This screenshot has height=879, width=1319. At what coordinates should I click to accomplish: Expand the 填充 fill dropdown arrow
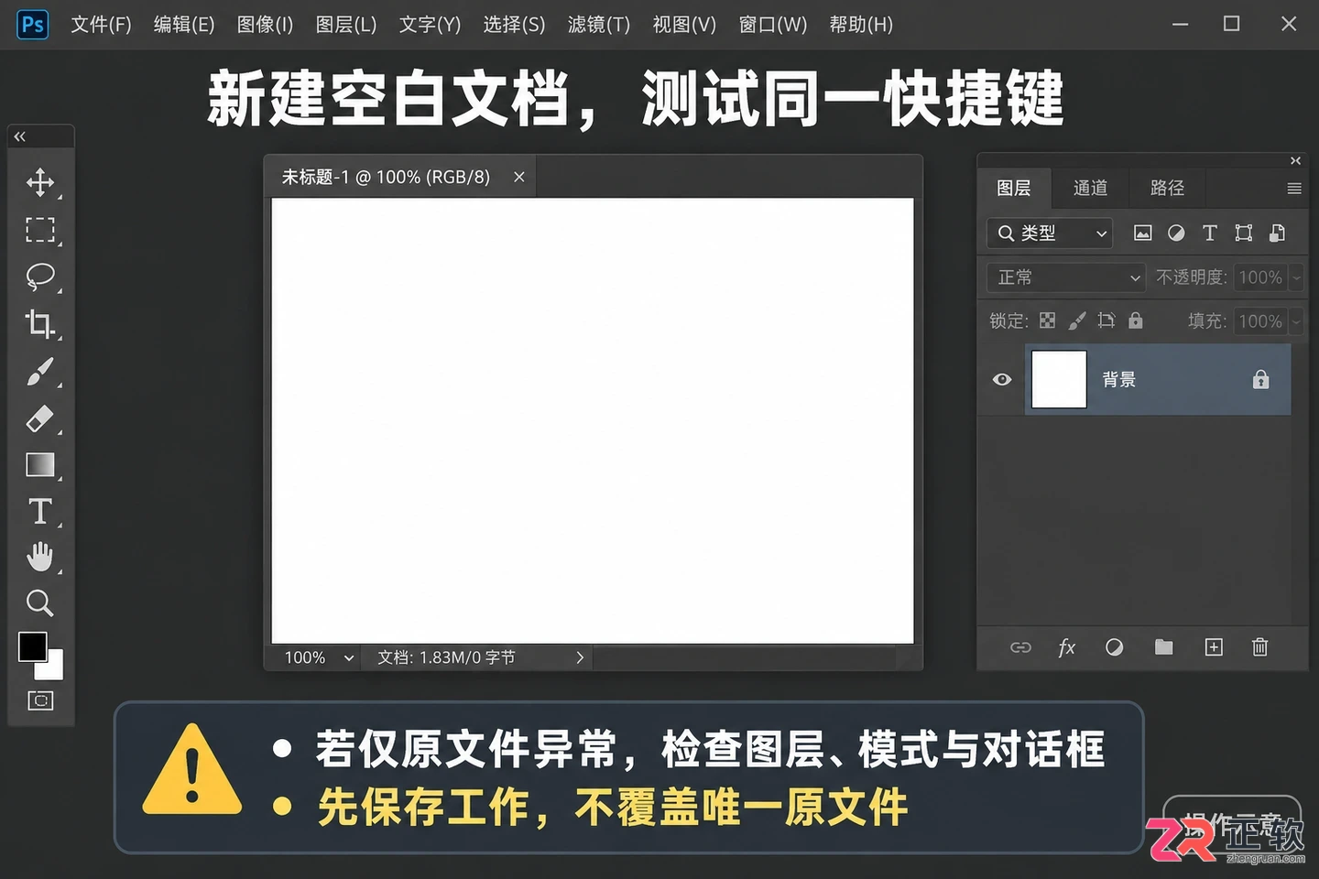pos(1296,321)
